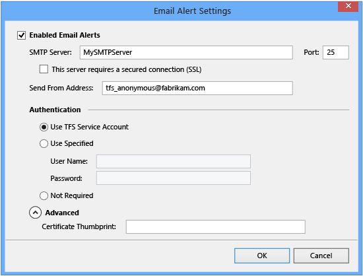
Task: Click the Certificate Thumbprint field
Action: 216,226
